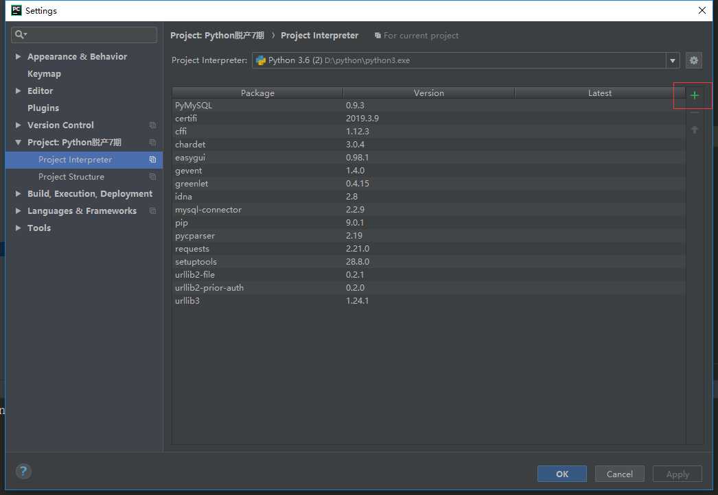Click the Python logo icon in interpreter field
The height and width of the screenshot is (495, 718).
click(261, 60)
